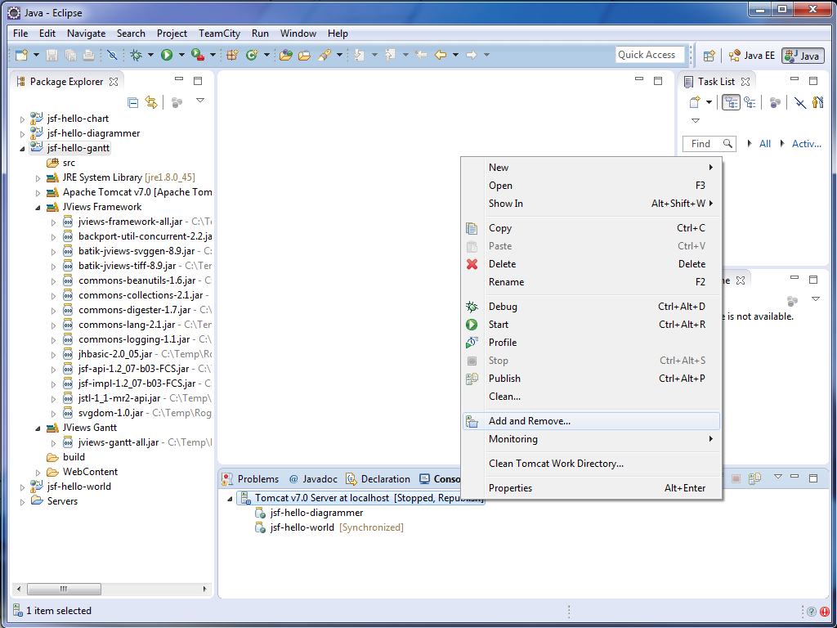Choose Add and Remove... from context menu
837x628 pixels.
(x=529, y=421)
